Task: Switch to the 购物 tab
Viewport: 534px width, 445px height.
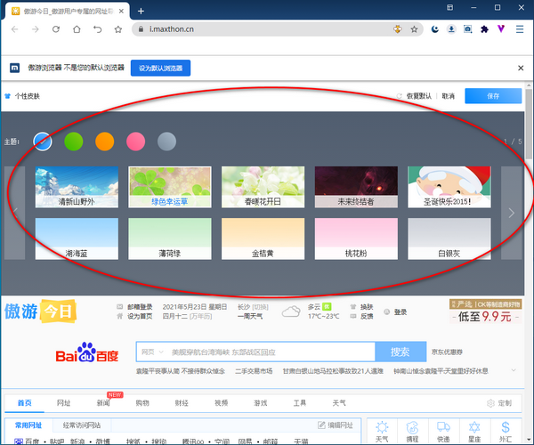Action: [142, 403]
